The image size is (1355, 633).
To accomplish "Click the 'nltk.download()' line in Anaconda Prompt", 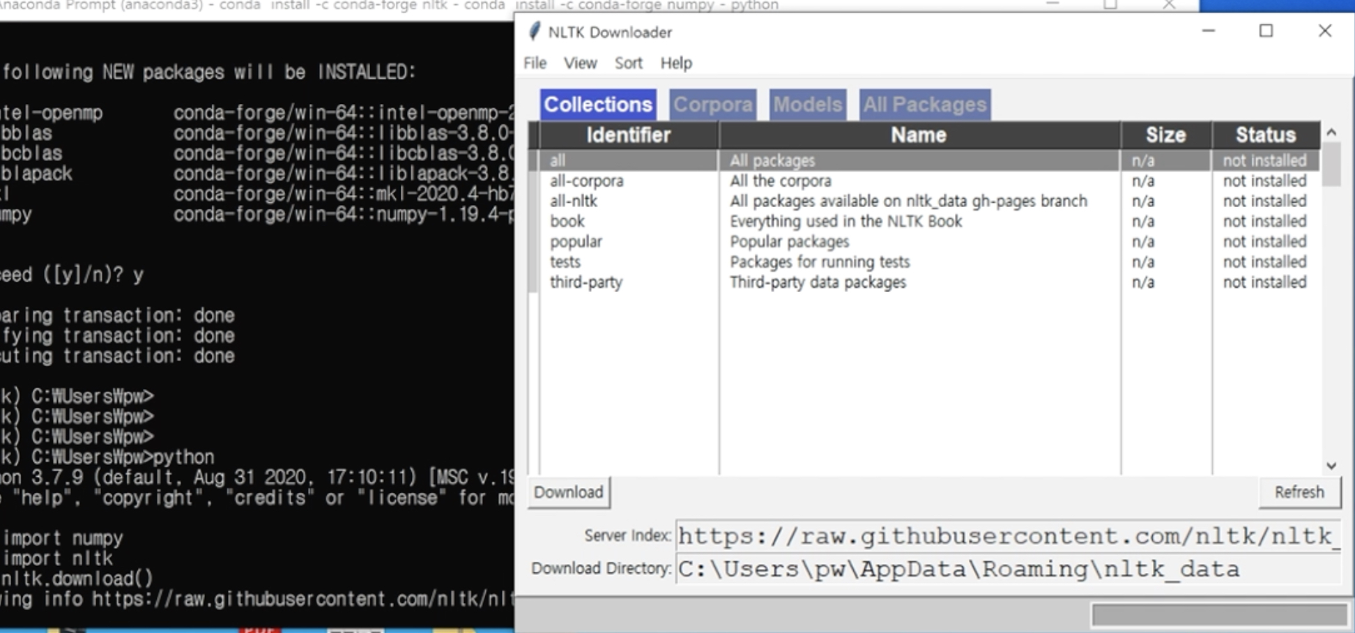I will pyautogui.click(x=77, y=579).
